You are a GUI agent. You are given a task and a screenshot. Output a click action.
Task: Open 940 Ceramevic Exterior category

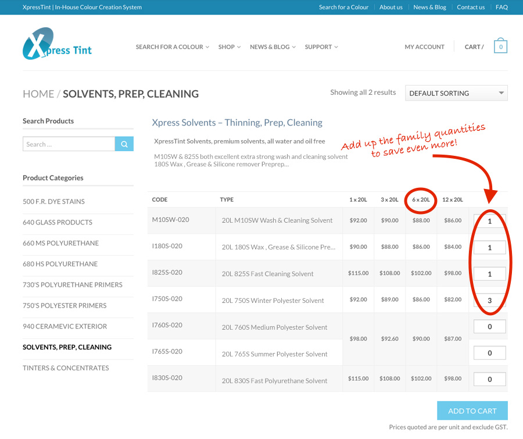65,326
